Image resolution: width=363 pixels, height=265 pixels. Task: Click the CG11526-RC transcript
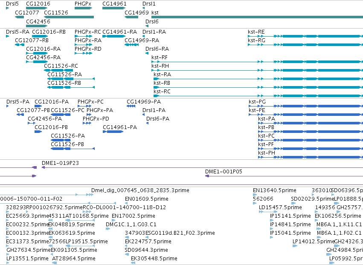(58, 70)
